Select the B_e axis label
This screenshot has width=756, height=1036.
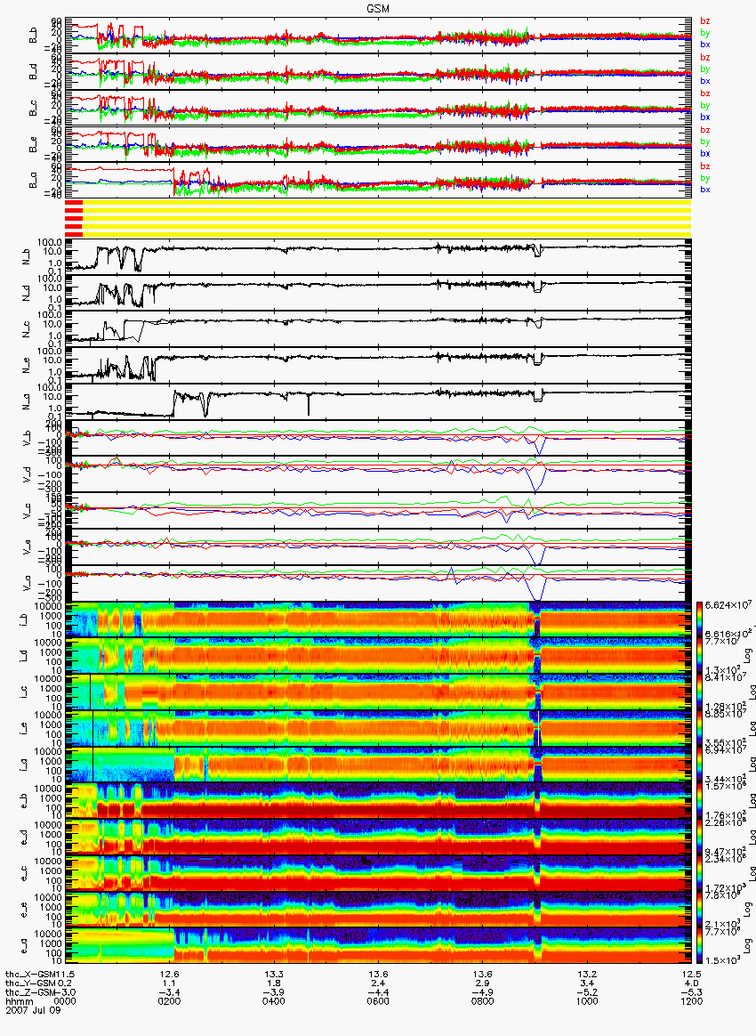click(x=33, y=145)
